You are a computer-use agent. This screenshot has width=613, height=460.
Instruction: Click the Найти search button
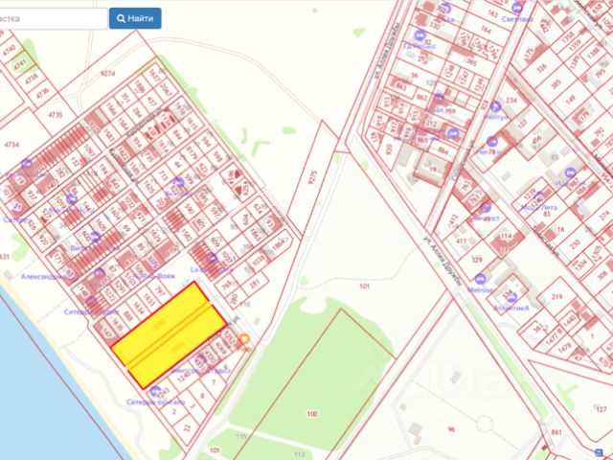pyautogui.click(x=135, y=18)
